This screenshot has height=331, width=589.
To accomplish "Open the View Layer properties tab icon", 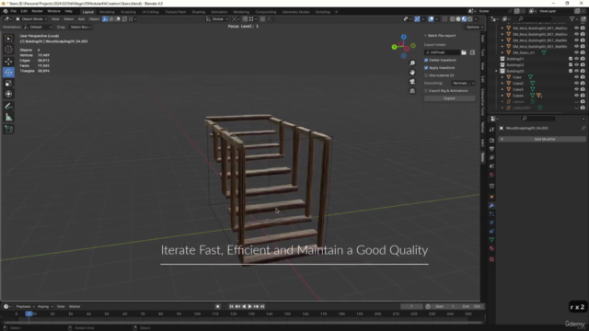I will pos(491,157).
